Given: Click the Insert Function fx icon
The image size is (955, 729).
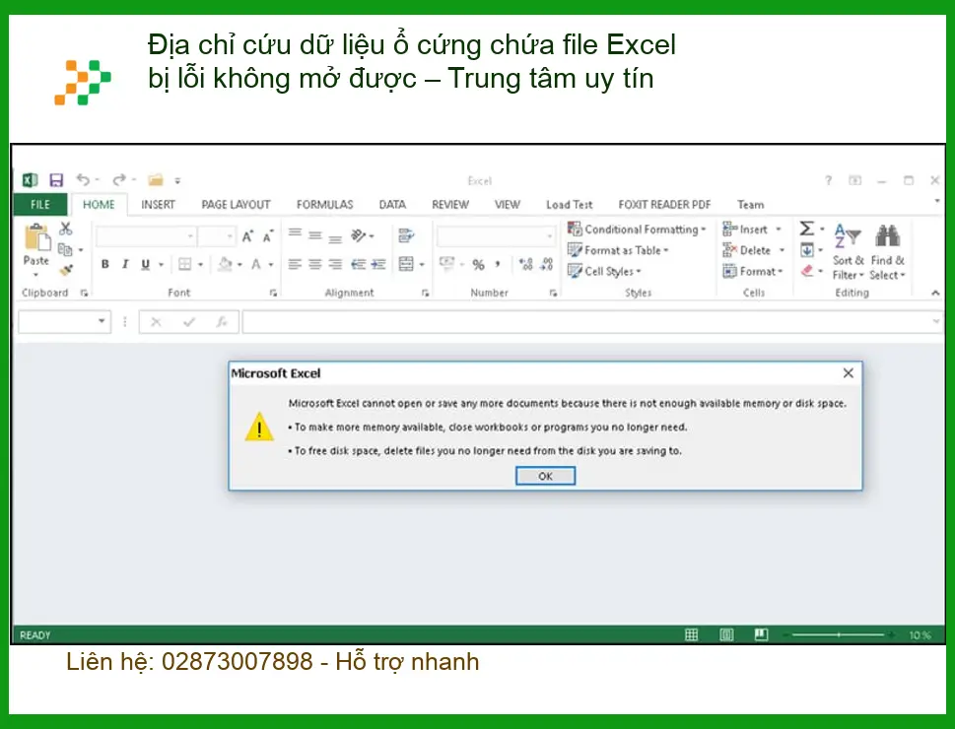Looking at the screenshot, I should [x=222, y=321].
